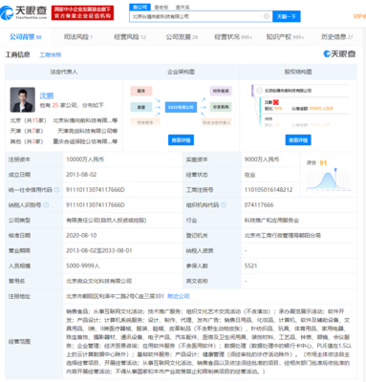
Task: Open the 经营风险 tab
Action: 130,37
